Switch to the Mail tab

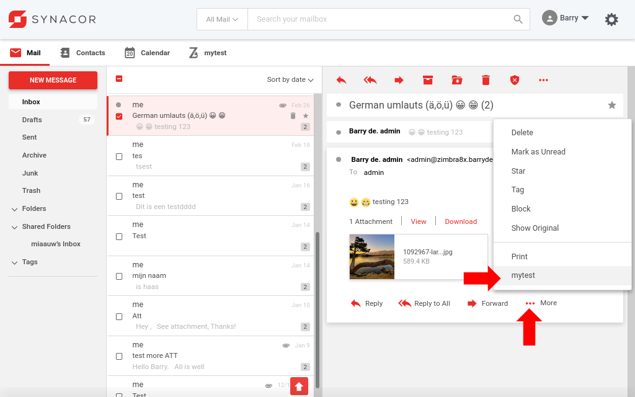[x=25, y=53]
